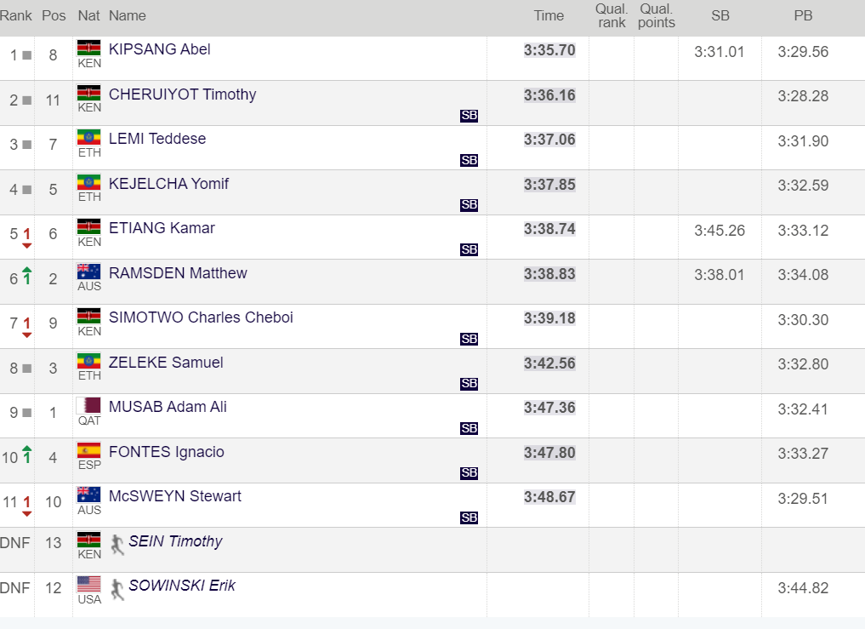
Task: Click SB badge in MUSAB Adam Ali row
Action: pos(469,428)
